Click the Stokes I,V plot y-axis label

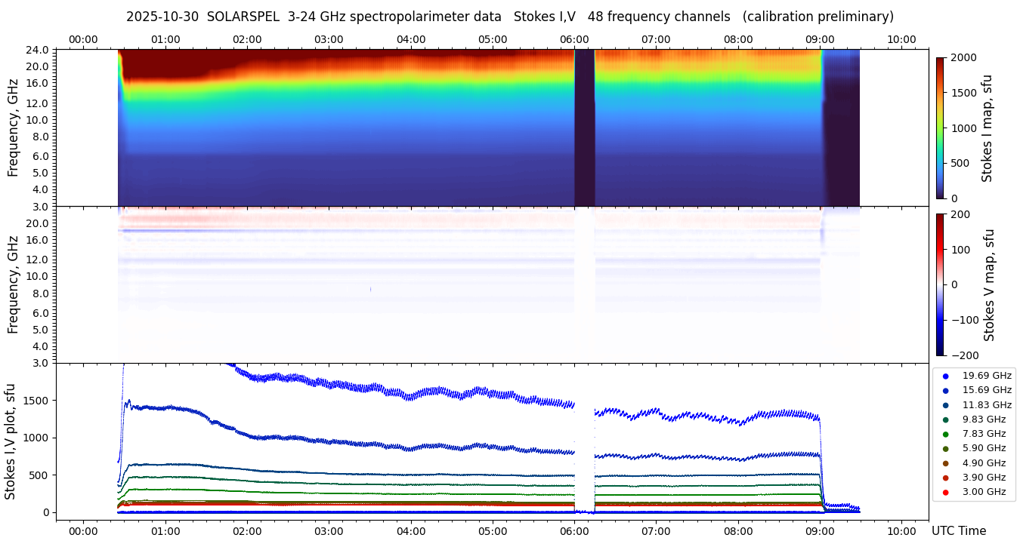click(11, 441)
